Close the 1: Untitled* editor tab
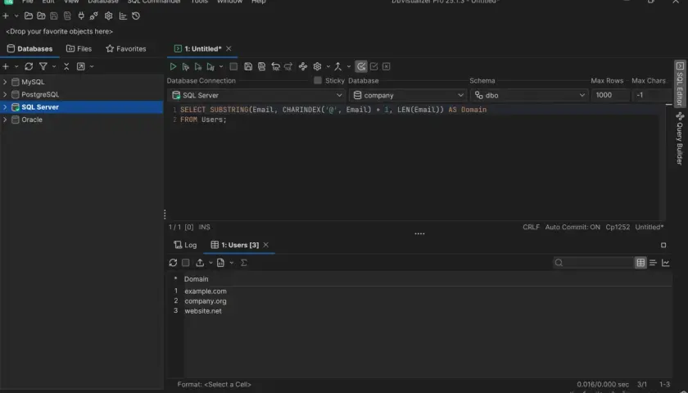 pyautogui.click(x=229, y=48)
